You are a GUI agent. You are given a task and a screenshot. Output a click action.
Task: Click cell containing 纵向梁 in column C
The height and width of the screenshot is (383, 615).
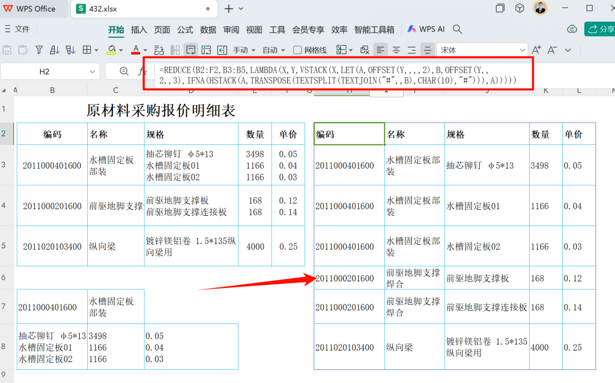pos(116,246)
